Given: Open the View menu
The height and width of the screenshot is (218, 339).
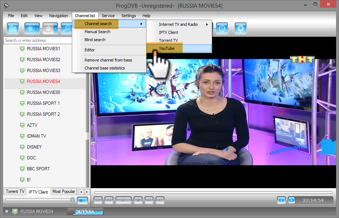Looking at the screenshot, I should (x=38, y=16).
